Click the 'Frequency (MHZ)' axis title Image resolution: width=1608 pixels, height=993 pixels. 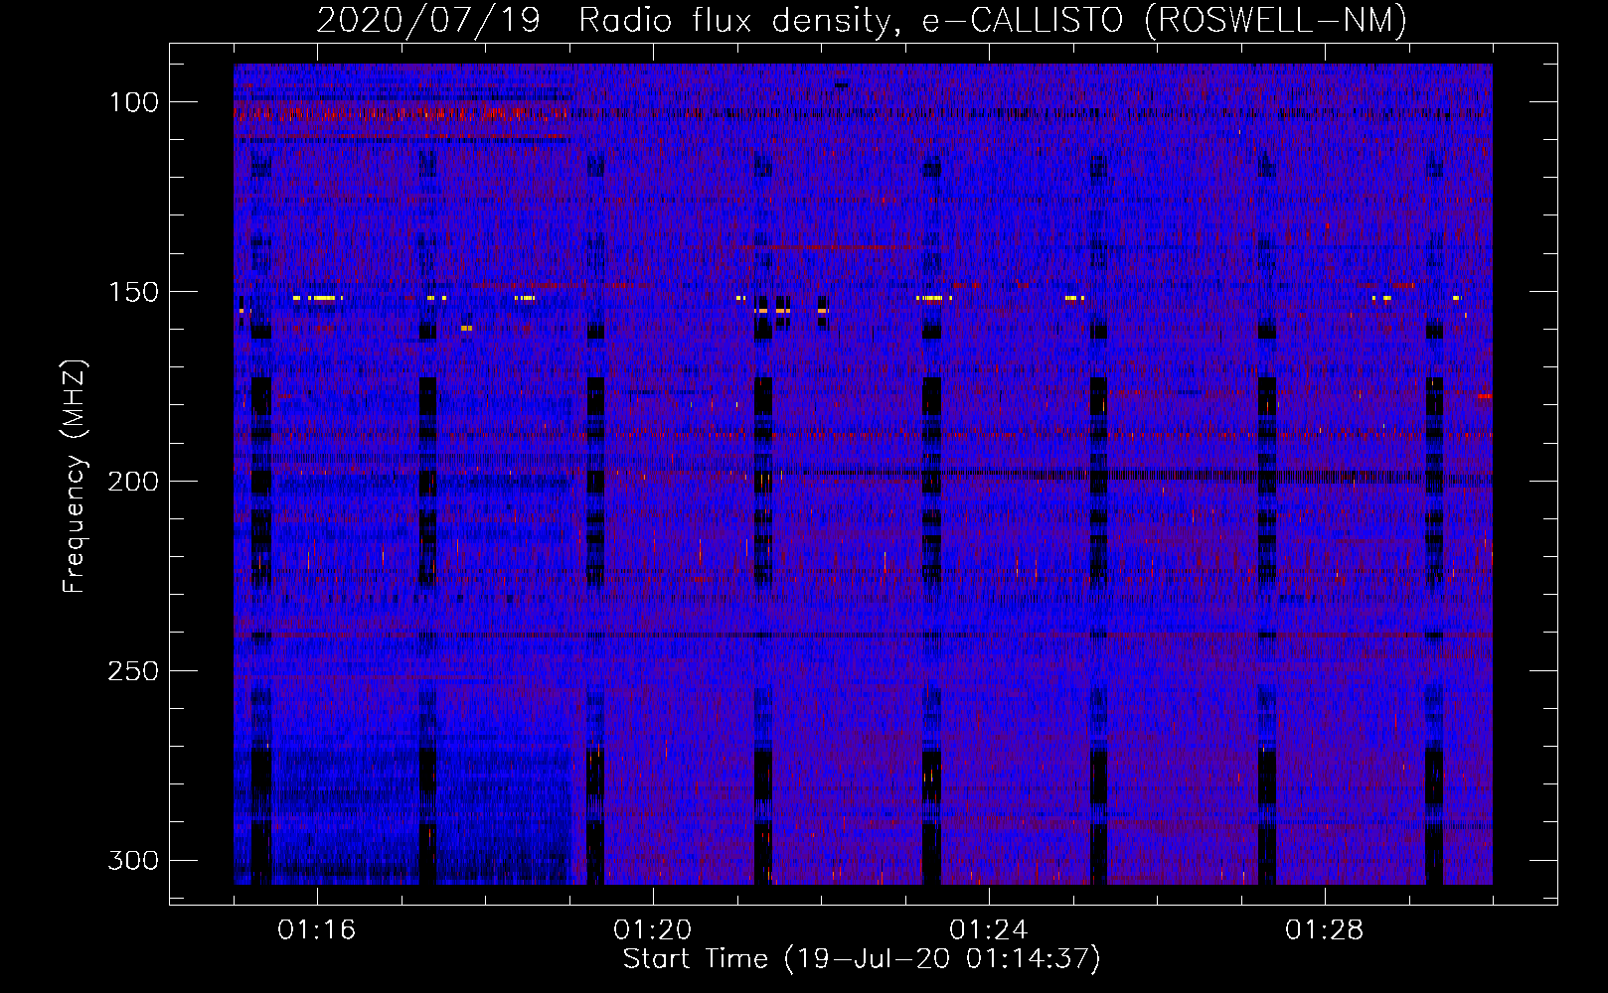coord(75,477)
